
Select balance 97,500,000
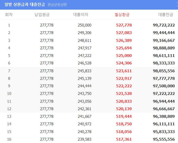pos(164,86)
